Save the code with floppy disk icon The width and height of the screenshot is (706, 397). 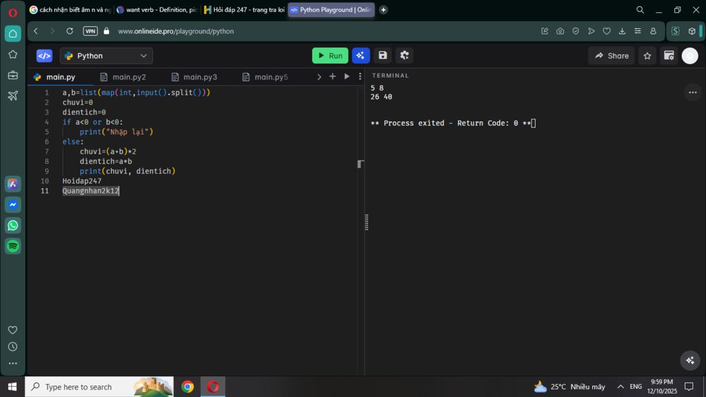pos(383,56)
